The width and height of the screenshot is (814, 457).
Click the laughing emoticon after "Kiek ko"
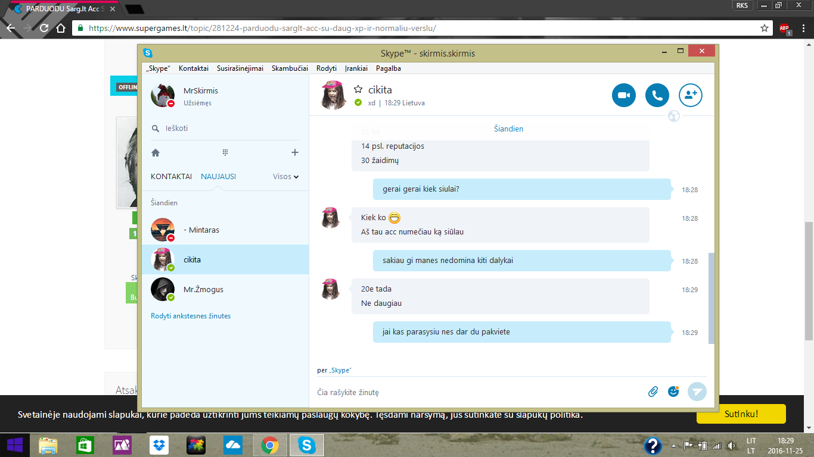click(394, 218)
